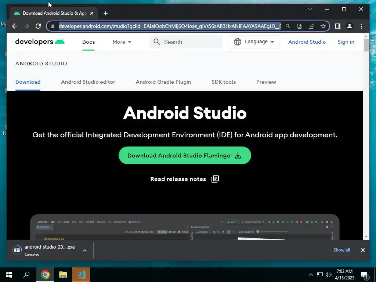Select the Download tab
The width and height of the screenshot is (376, 282).
tap(28, 82)
